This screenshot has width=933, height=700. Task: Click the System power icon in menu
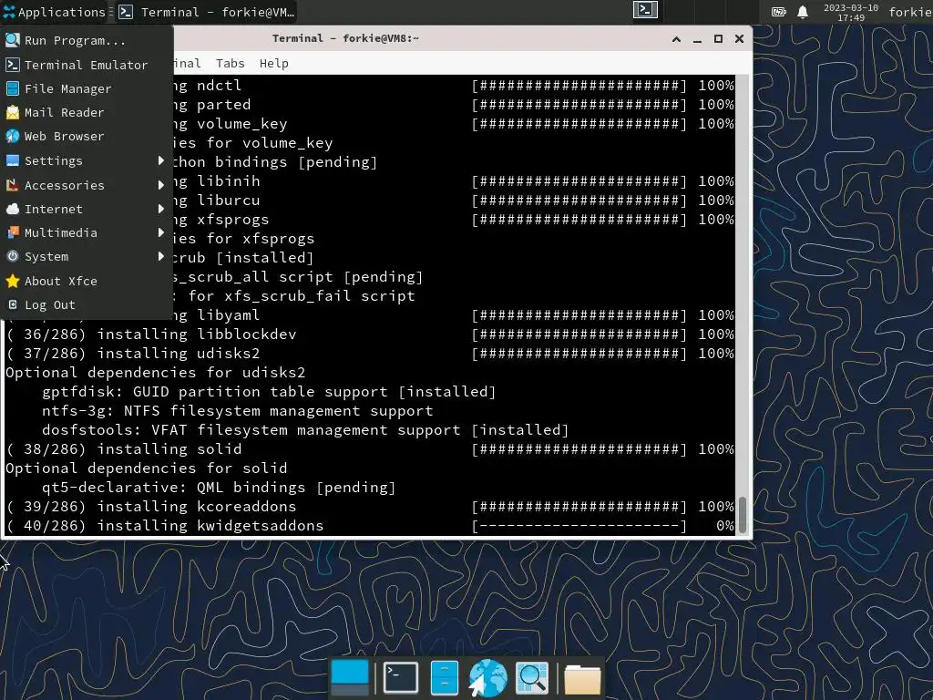tap(13, 256)
